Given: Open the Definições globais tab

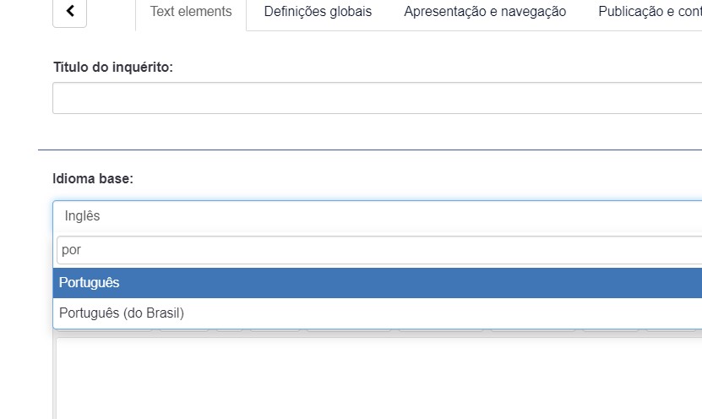Looking at the screenshot, I should pyautogui.click(x=318, y=12).
